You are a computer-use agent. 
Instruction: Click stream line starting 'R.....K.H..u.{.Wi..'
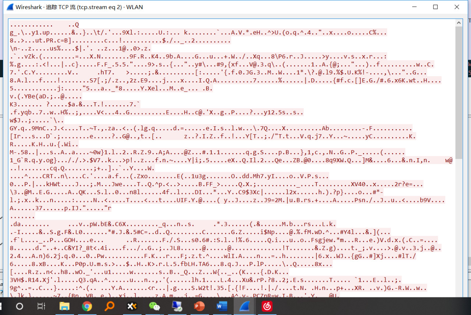[x=44, y=144]
